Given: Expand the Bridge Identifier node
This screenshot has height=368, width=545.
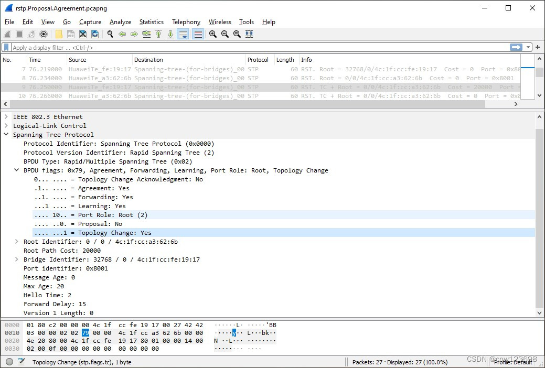Looking at the screenshot, I should (16, 259).
